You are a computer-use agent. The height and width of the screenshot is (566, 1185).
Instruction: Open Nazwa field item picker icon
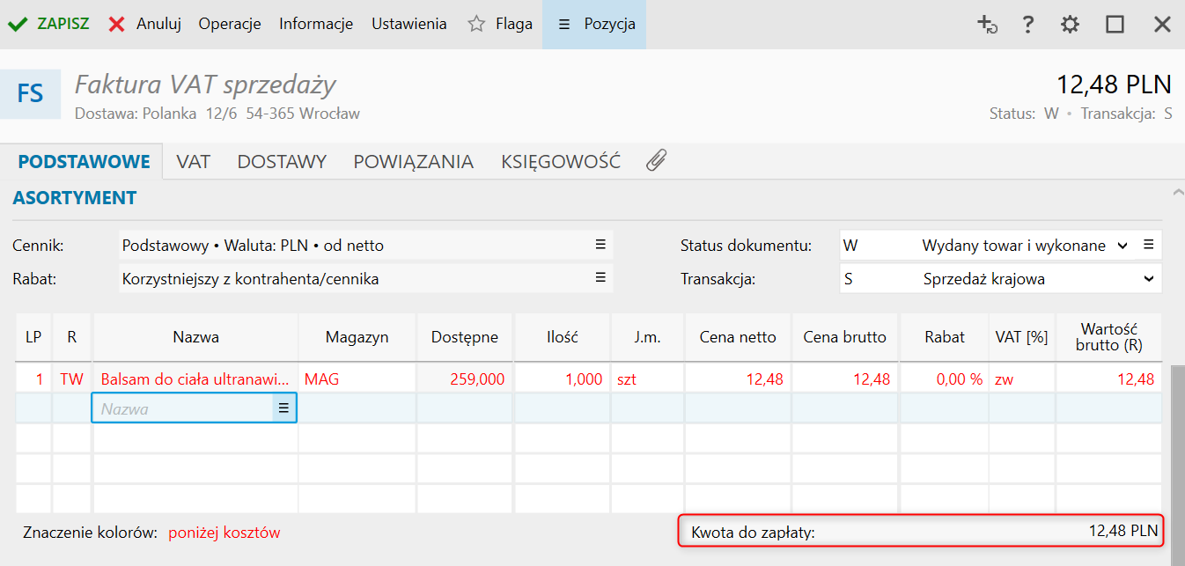[283, 408]
